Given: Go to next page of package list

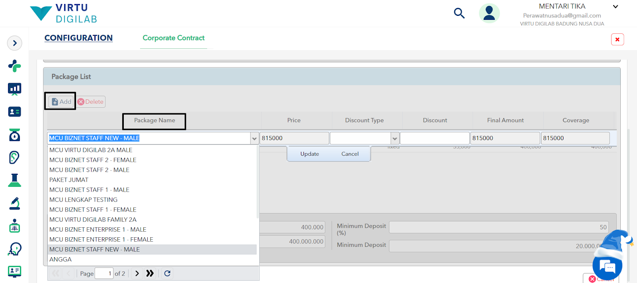Looking at the screenshot, I should pos(137,273).
